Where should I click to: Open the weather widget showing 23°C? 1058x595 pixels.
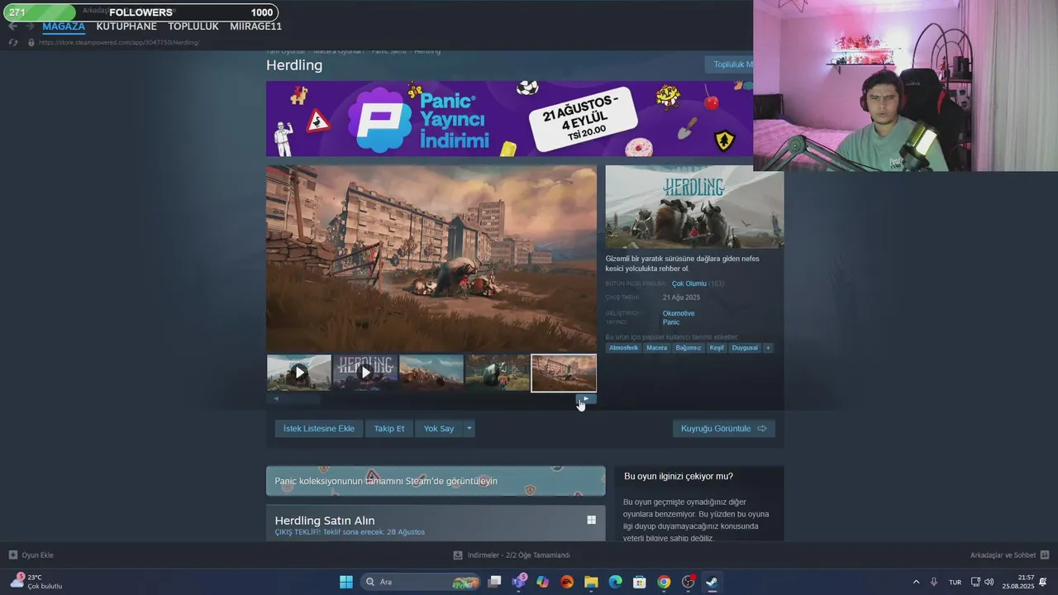coord(36,582)
